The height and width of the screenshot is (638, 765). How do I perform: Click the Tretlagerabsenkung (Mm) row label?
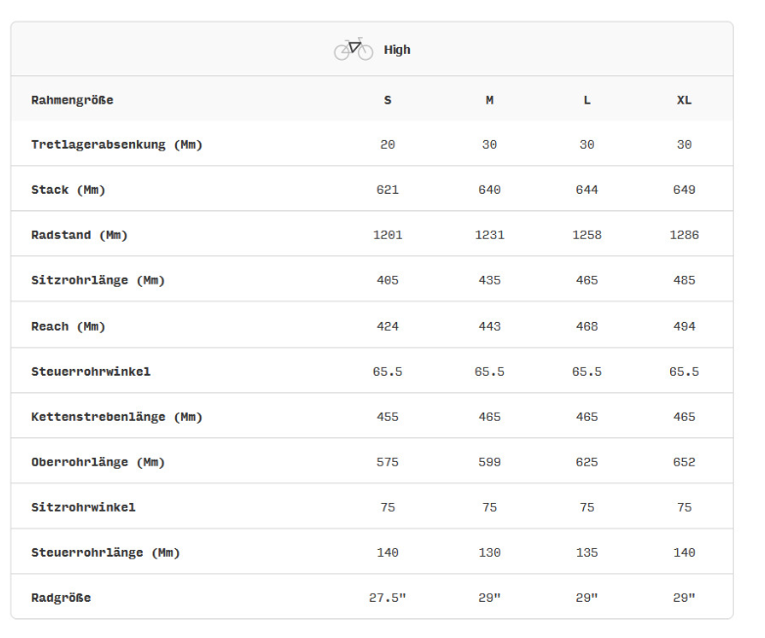click(x=116, y=145)
